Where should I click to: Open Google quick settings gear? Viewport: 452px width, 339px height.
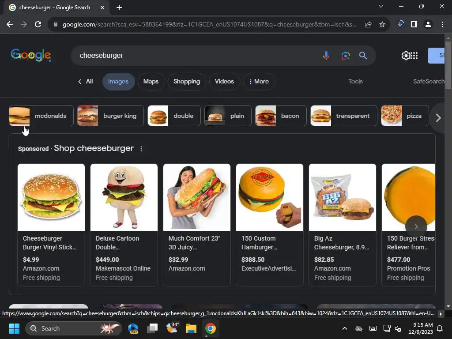[406, 55]
